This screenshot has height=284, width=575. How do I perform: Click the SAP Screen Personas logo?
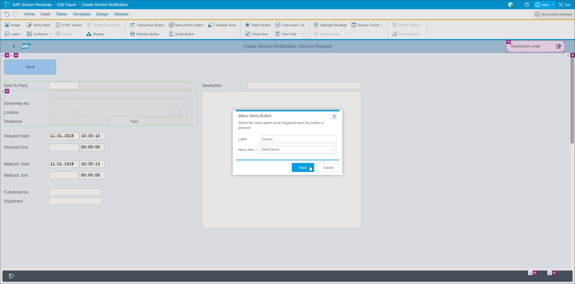tap(7, 5)
